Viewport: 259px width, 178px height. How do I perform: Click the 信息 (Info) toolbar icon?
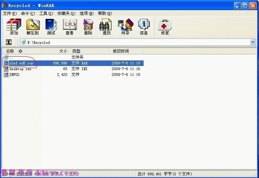click(x=144, y=27)
